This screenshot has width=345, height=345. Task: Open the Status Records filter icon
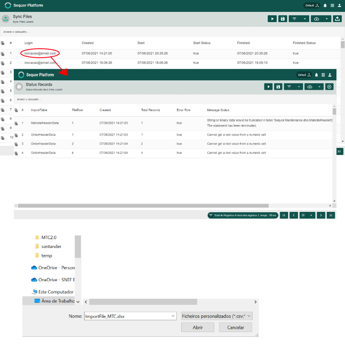(x=289, y=87)
